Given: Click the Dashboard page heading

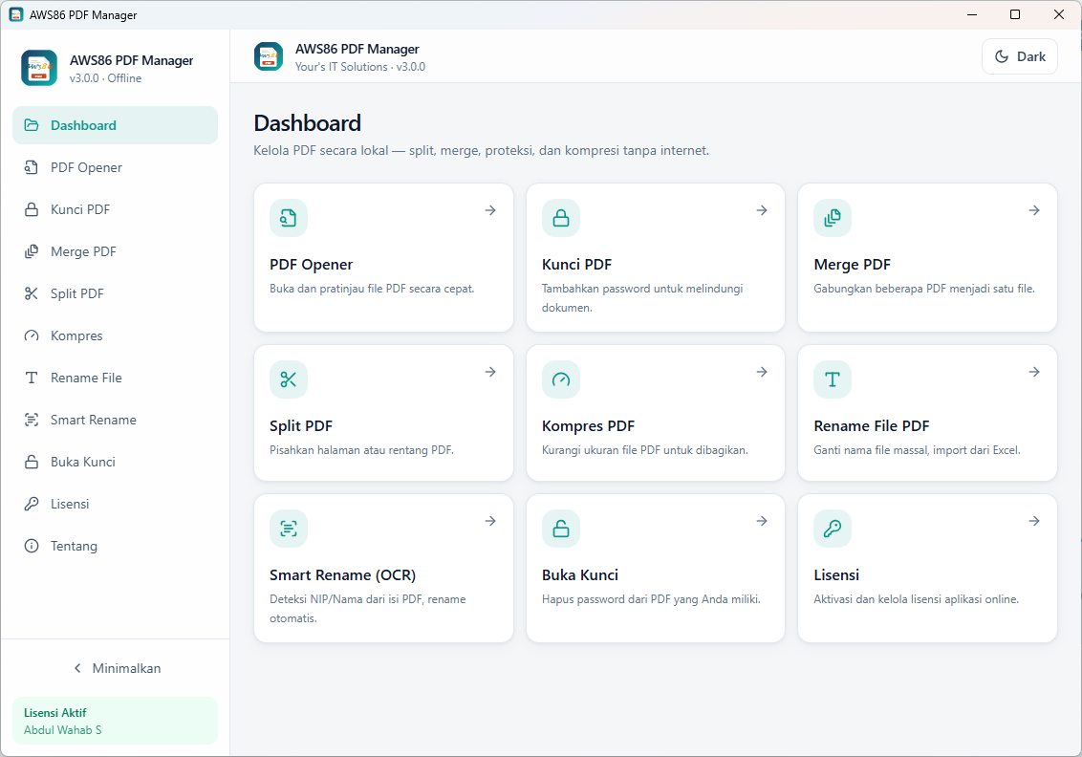Looking at the screenshot, I should tap(307, 123).
